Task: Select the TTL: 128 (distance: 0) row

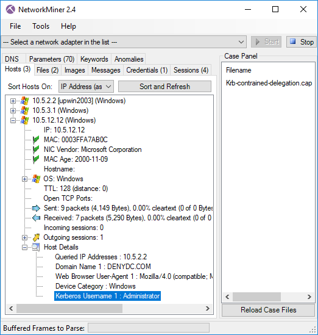Action: [x=76, y=189]
